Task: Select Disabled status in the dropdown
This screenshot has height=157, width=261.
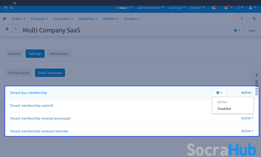Action: click(224, 109)
